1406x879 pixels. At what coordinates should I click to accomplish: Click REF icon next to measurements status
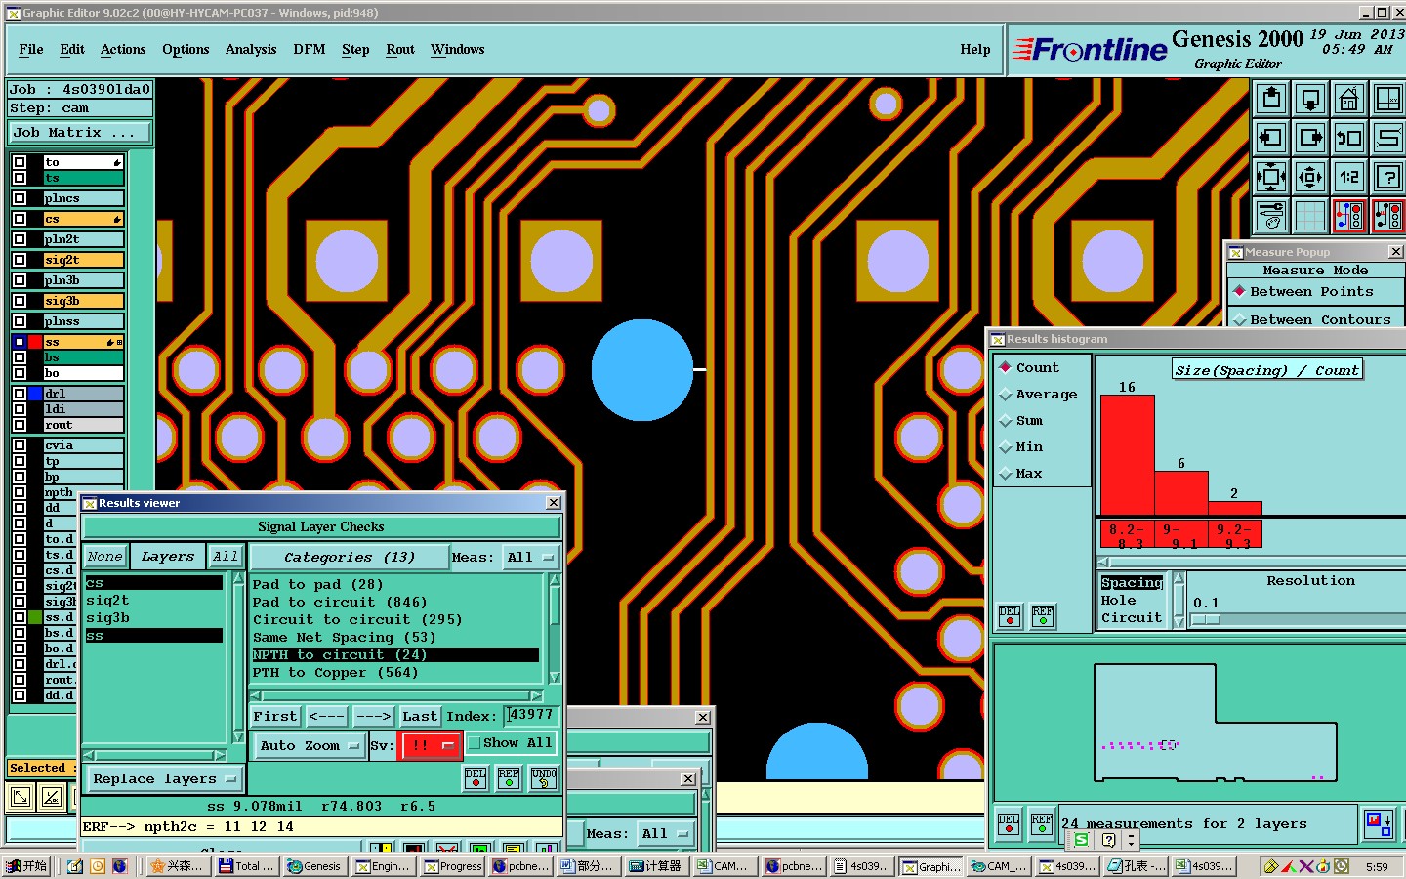(1042, 823)
